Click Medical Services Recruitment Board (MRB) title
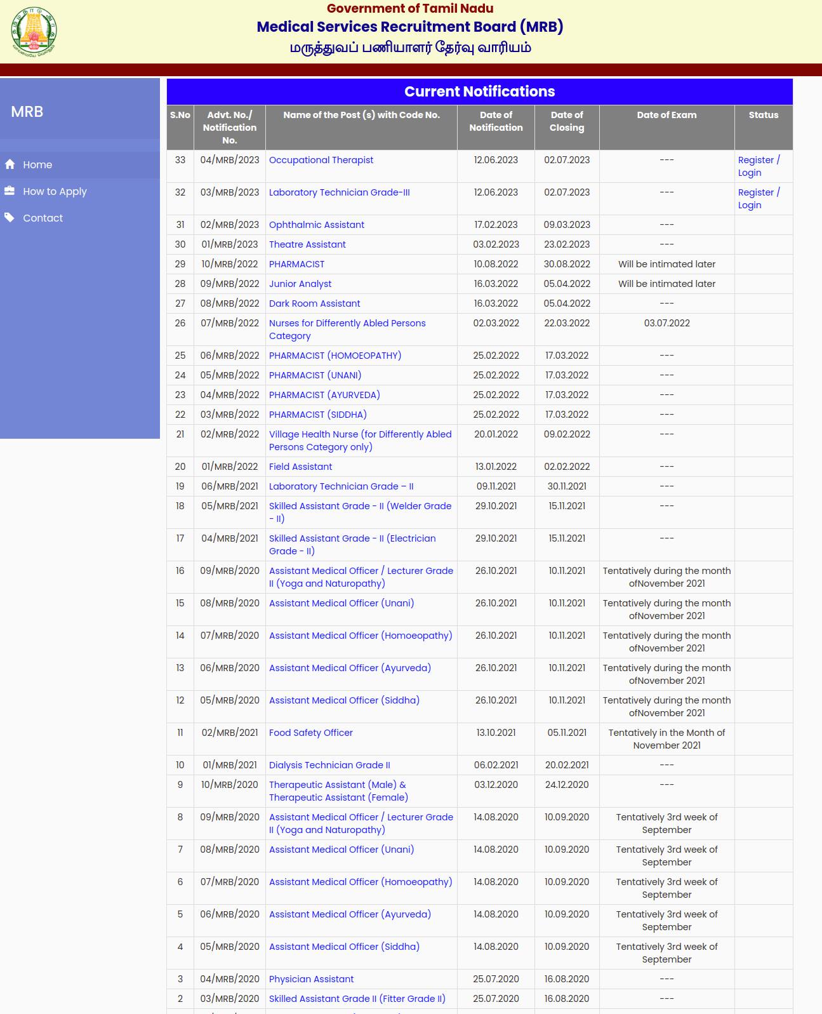This screenshot has height=1014, width=822. 410,27
